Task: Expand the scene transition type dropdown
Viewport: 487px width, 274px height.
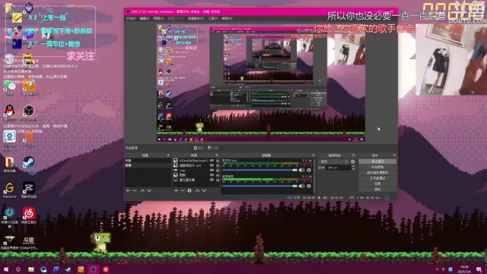Action: pos(334,161)
